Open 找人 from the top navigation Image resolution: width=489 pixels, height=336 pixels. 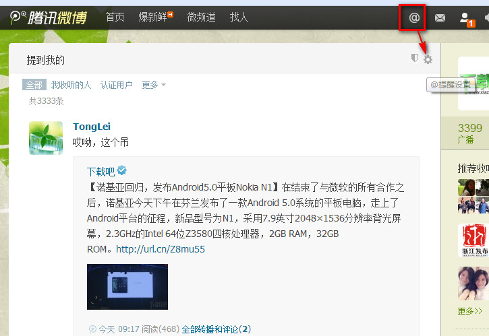239,17
